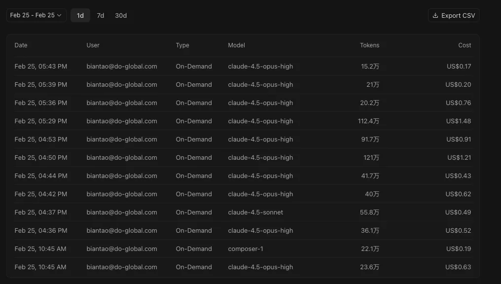
Task: Click the US$1.48 cost value
Action: tap(459, 121)
